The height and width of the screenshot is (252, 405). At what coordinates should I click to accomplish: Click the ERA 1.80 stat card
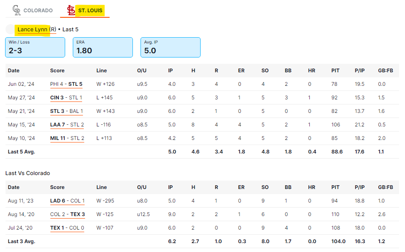103,47
